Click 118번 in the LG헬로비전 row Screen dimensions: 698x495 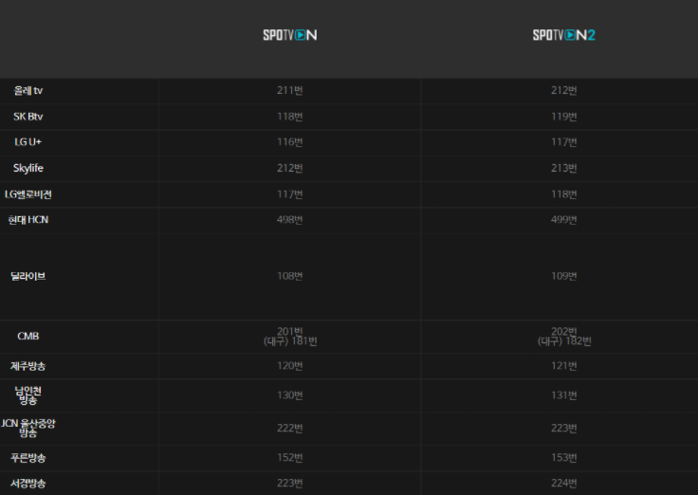[563, 194]
